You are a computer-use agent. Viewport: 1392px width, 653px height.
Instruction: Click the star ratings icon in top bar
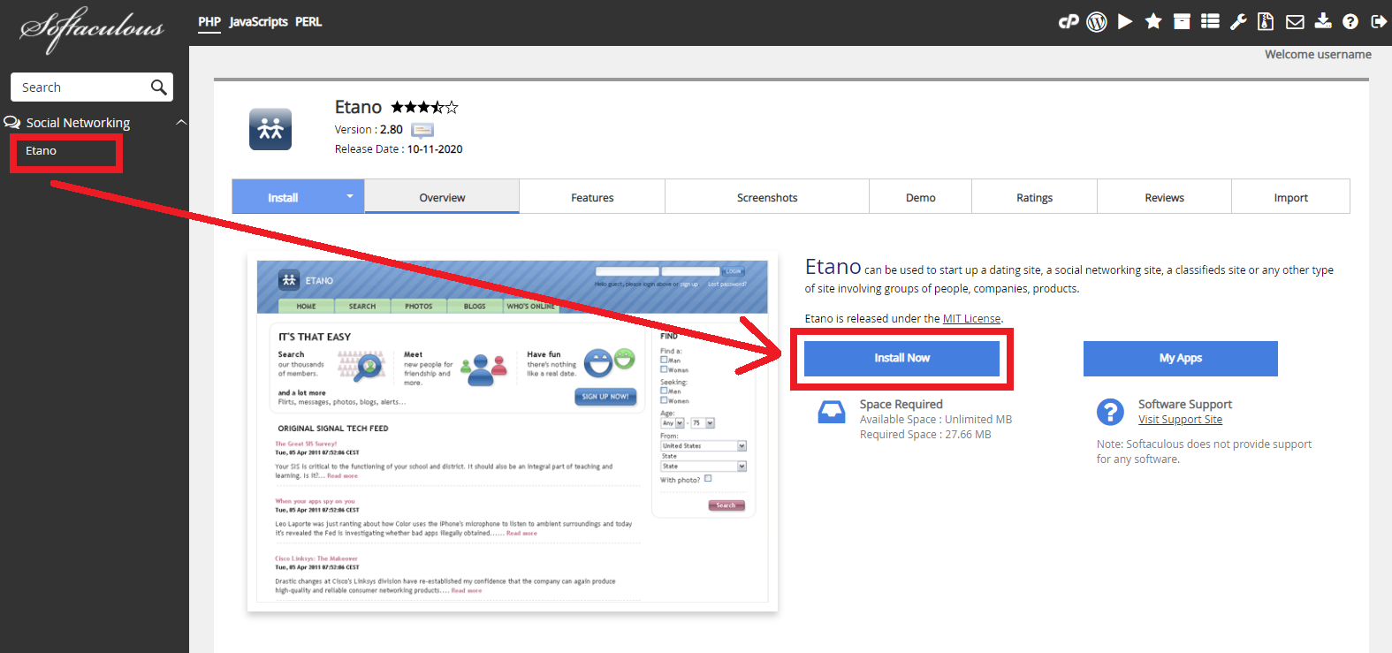click(x=1153, y=22)
